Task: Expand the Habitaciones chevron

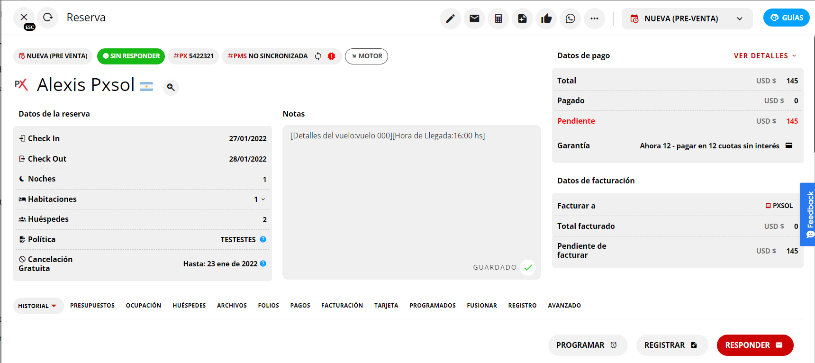Action: point(263,199)
